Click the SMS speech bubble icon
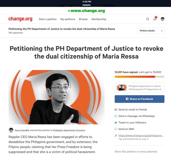This screenshot has height=155, width=171. click(x=116, y=129)
